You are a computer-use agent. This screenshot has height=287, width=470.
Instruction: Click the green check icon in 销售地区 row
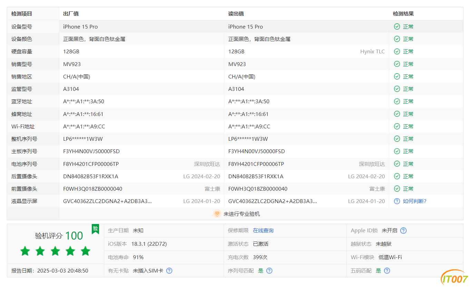(397, 76)
